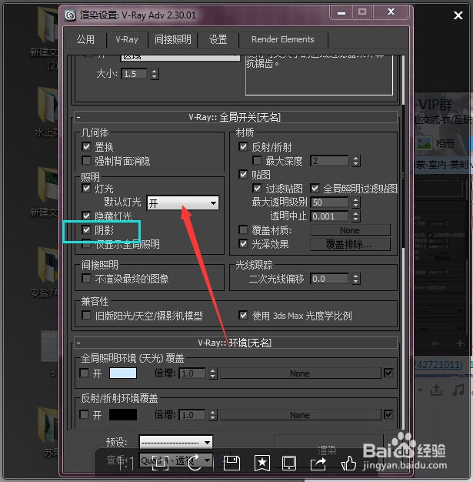Viewport: 473px width, 482px height.
Task: Enable the 覆盖材质 override material checkbox
Action: pos(243,229)
